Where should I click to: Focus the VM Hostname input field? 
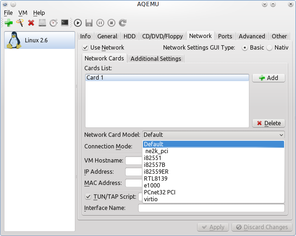(x=134, y=160)
